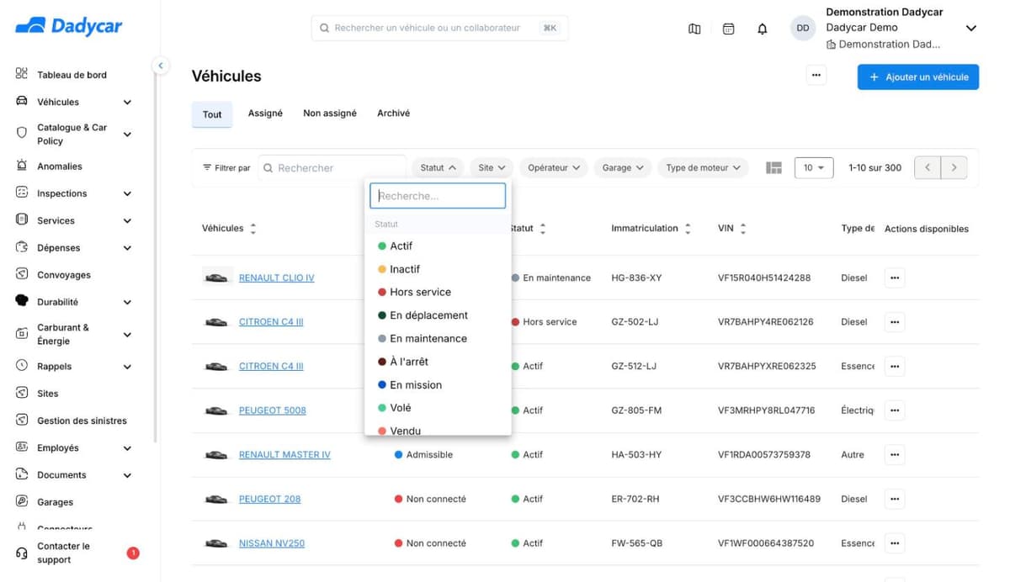Open actions menu for NISSAN NV250 row
1010x582 pixels.
coord(895,543)
